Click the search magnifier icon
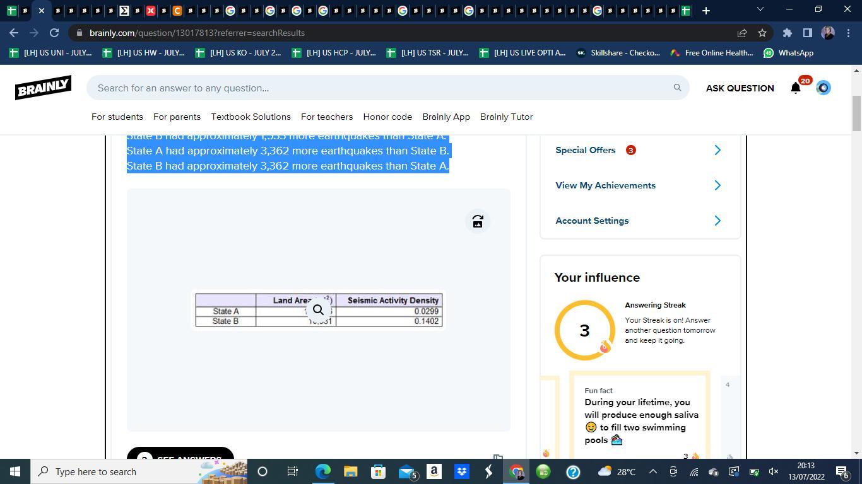The width and height of the screenshot is (862, 484). pos(677,88)
